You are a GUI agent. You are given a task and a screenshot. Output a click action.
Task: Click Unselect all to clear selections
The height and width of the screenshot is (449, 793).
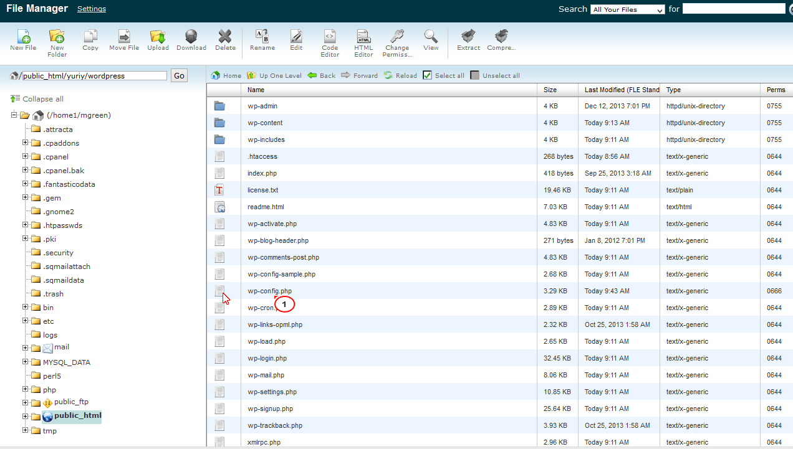[x=495, y=75]
